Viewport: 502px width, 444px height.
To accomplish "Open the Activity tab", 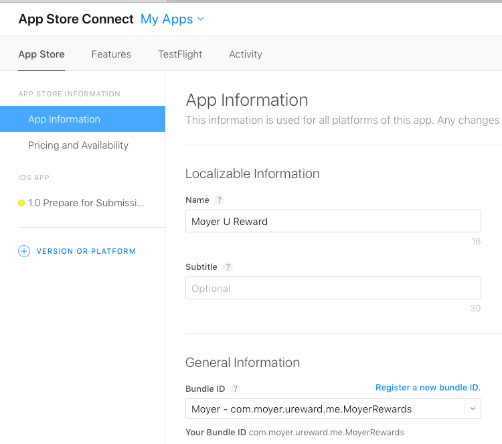I will [246, 54].
